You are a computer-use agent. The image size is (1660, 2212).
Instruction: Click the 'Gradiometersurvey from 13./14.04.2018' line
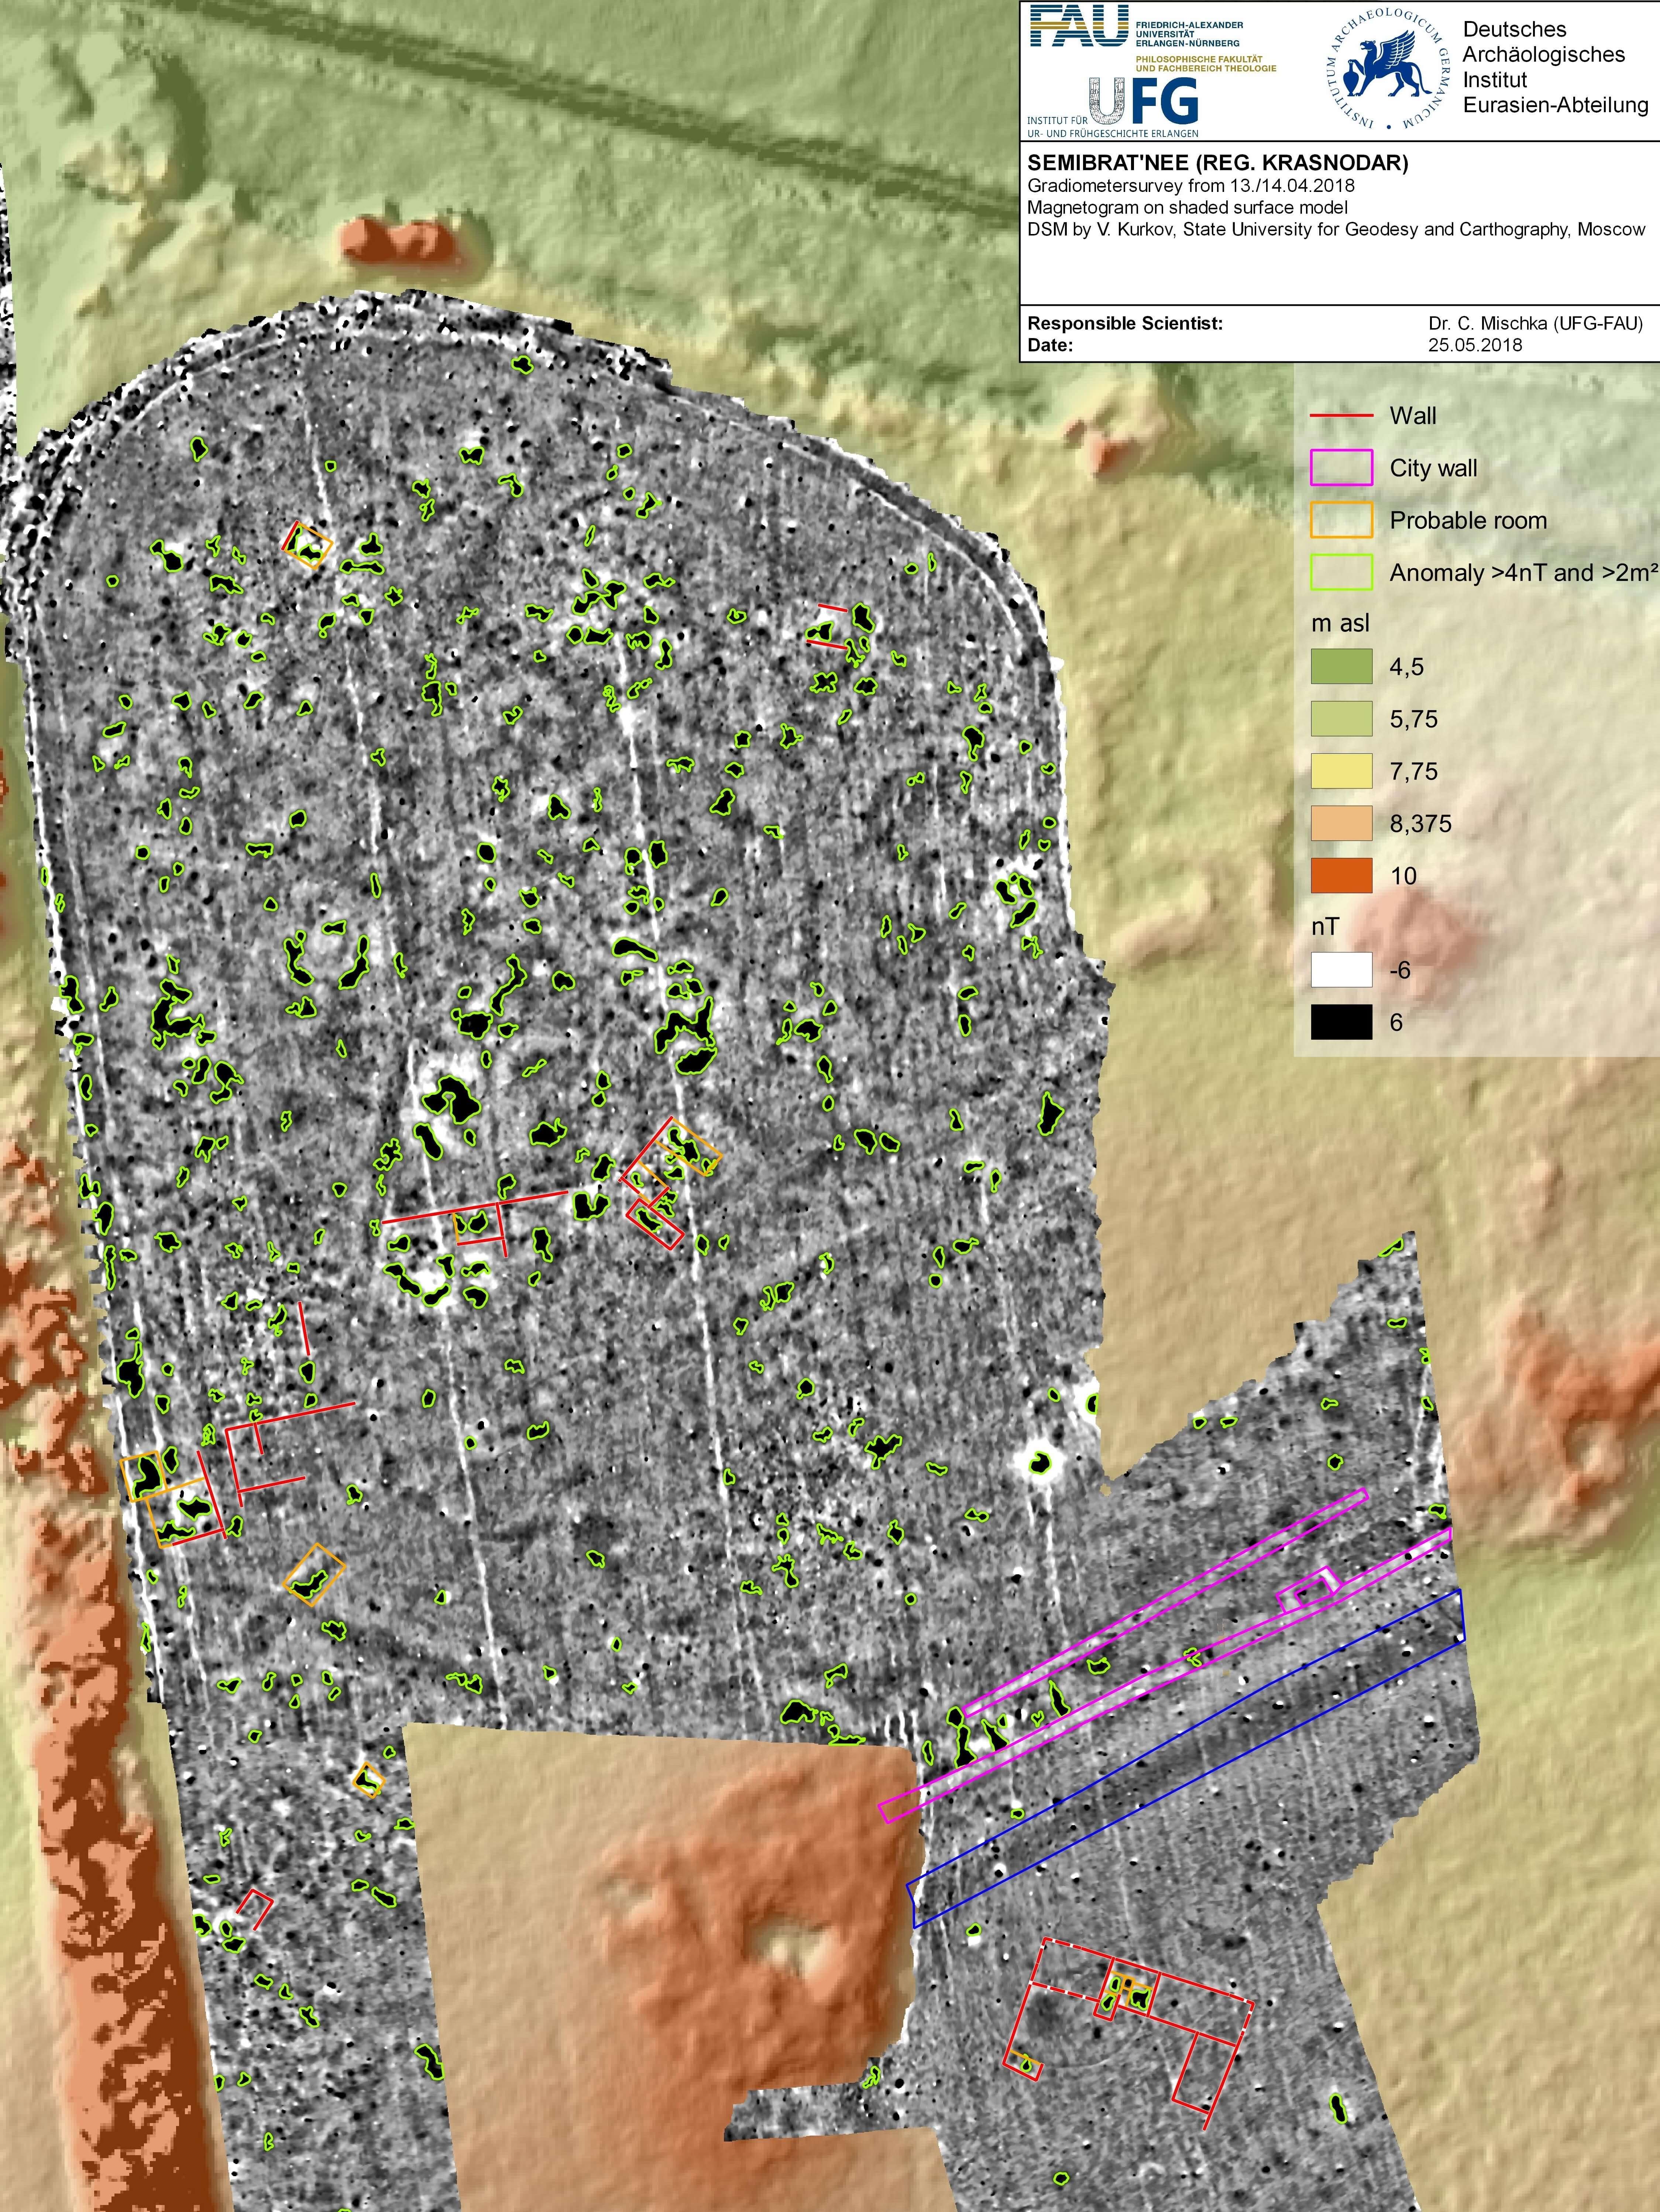[x=1191, y=186]
